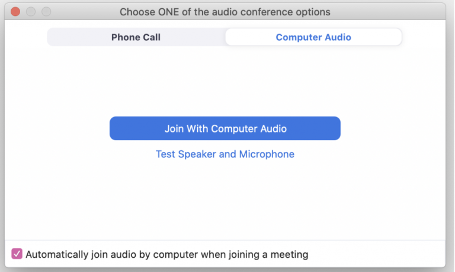Click the third gray circle in title bar
This screenshot has width=455, height=272.
tap(46, 12)
